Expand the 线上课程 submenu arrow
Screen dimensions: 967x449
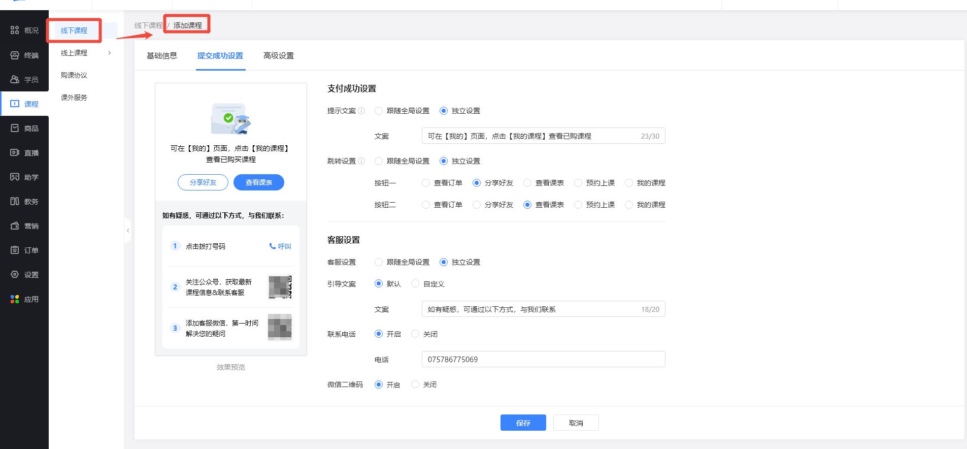coord(109,53)
